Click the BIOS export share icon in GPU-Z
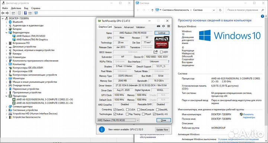The width and height of the screenshot is (268, 143). point(156,52)
